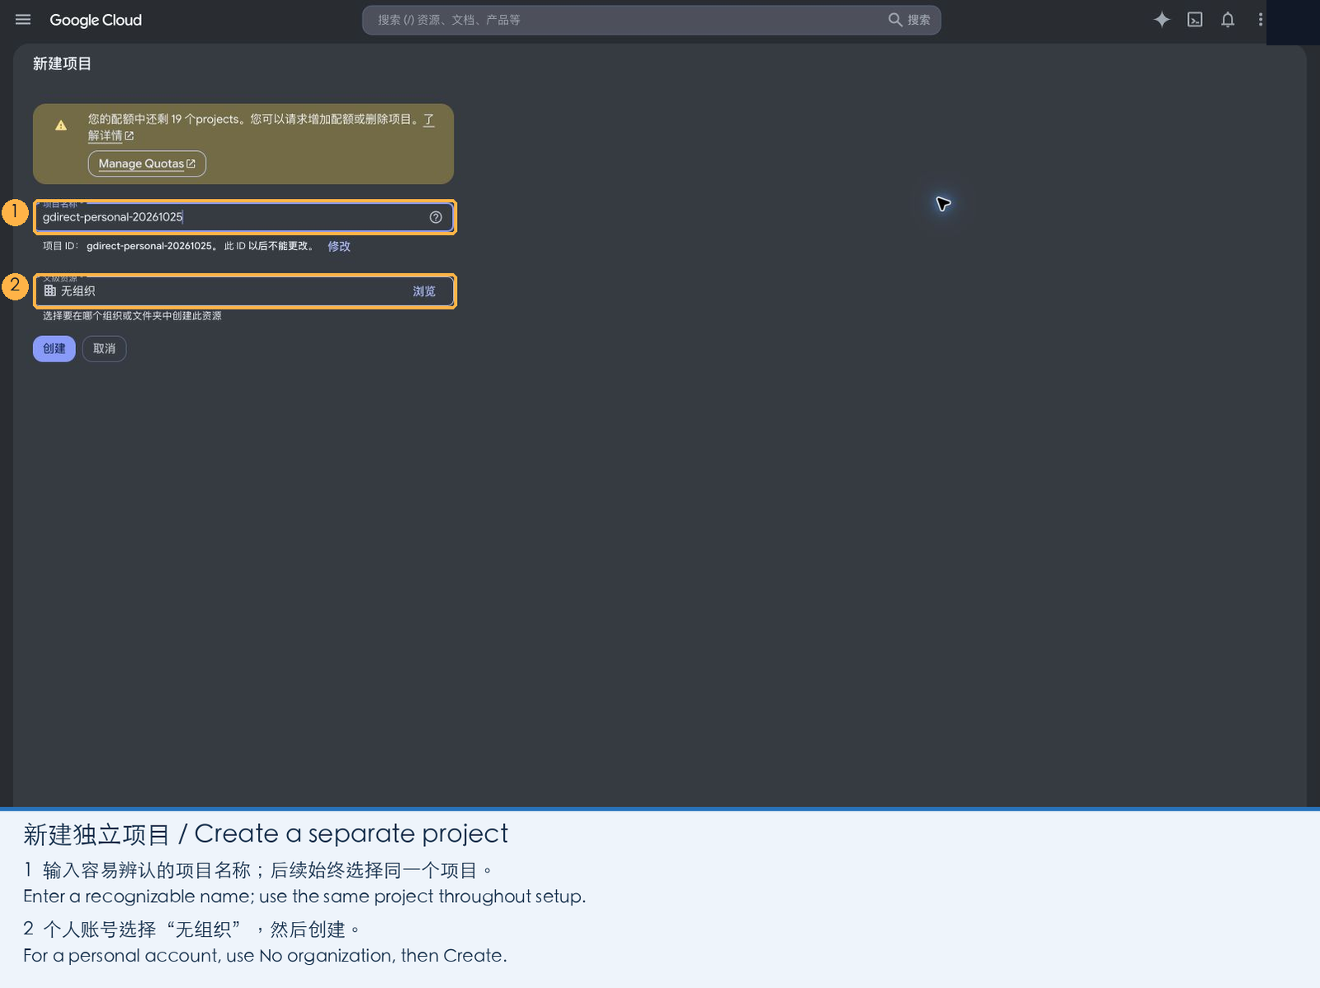Click the Google Cloud logo
Viewport: 1320px width, 988px height.
point(96,20)
